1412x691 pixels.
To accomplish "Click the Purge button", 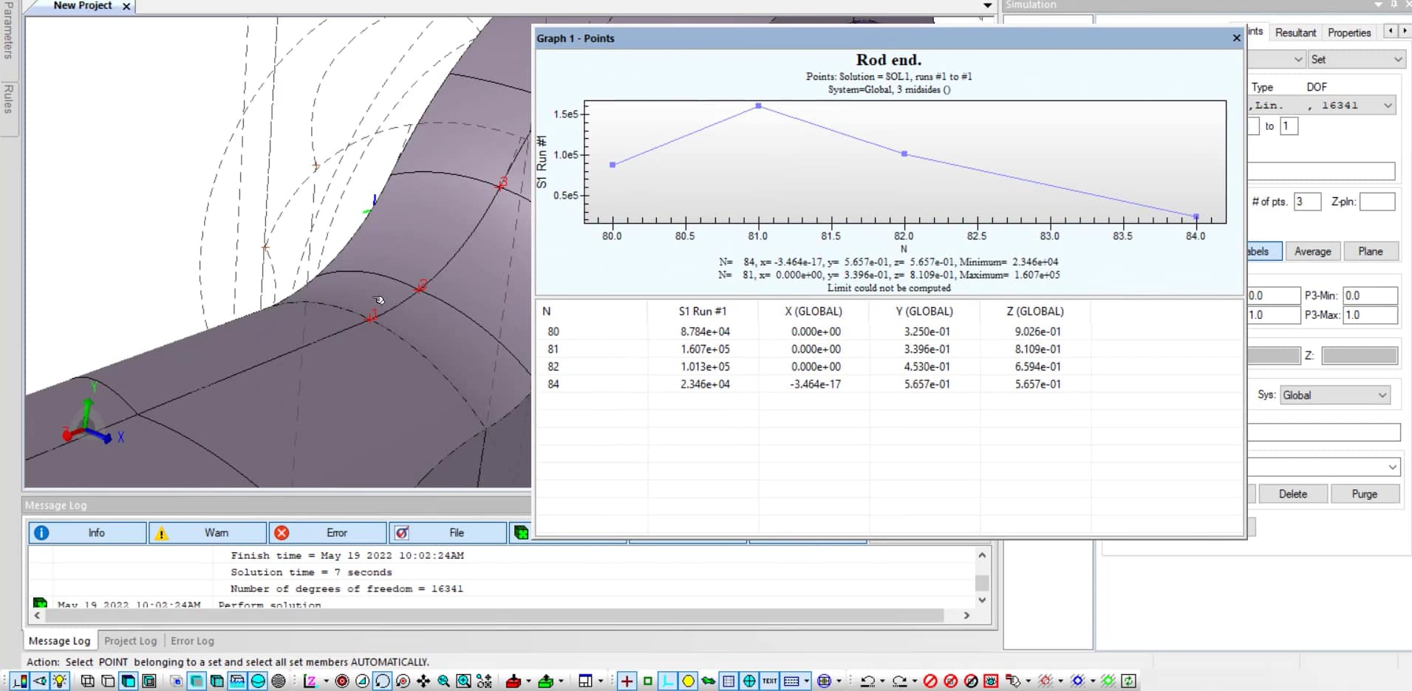I will coord(1365,493).
